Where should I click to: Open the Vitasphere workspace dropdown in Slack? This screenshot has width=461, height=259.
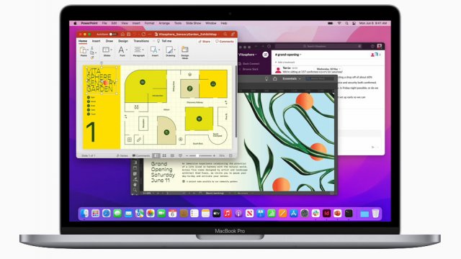click(x=248, y=55)
